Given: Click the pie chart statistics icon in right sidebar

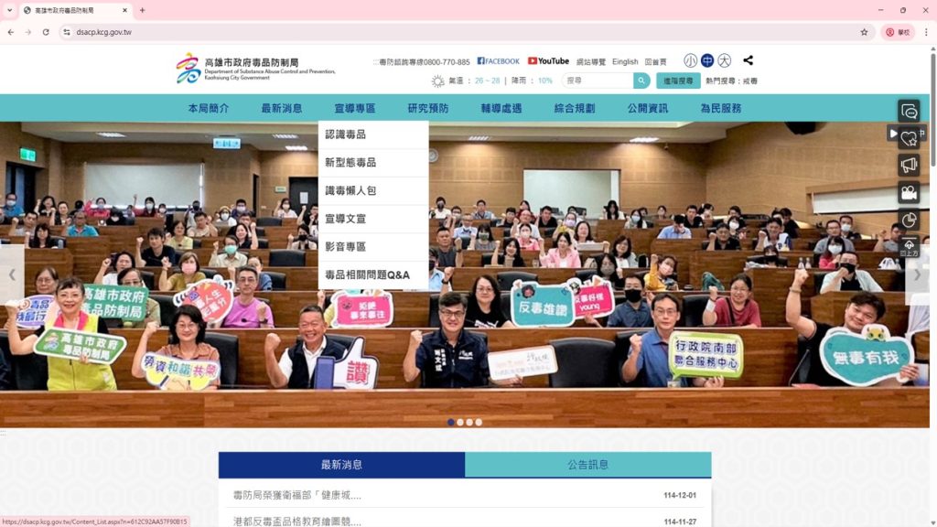Looking at the screenshot, I should [x=908, y=220].
